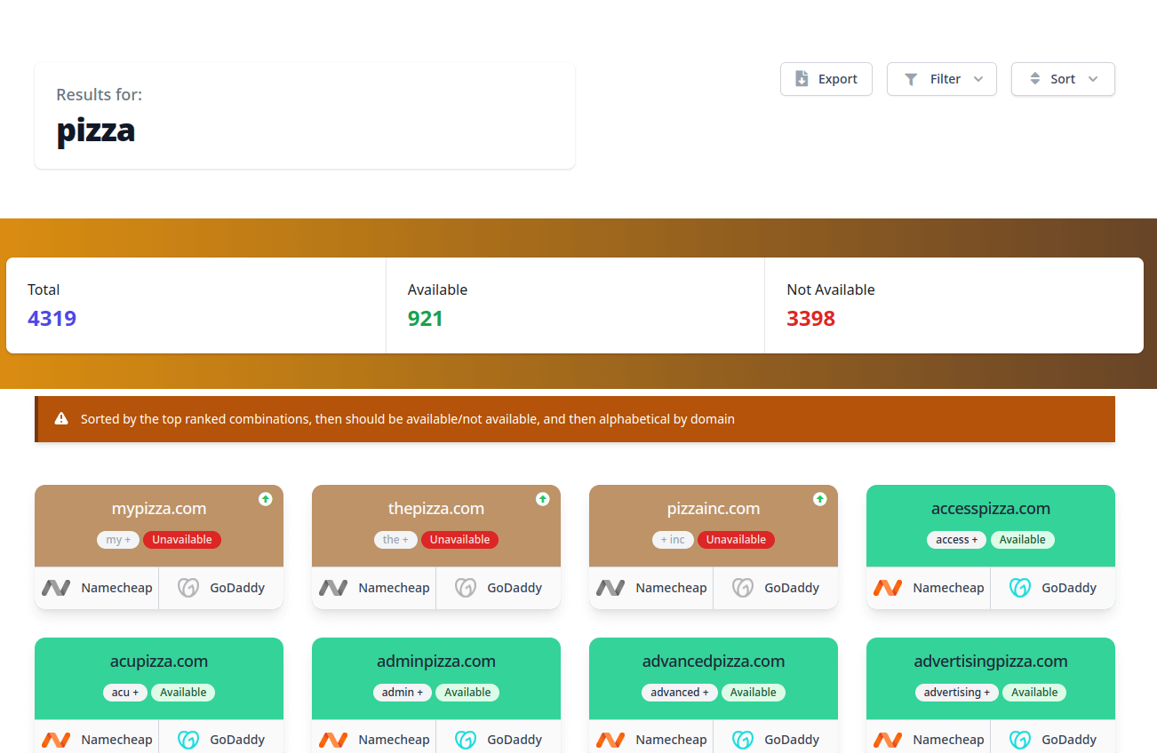Viewport: 1157px width, 753px height.
Task: Click the Available count 921
Action: click(x=426, y=318)
